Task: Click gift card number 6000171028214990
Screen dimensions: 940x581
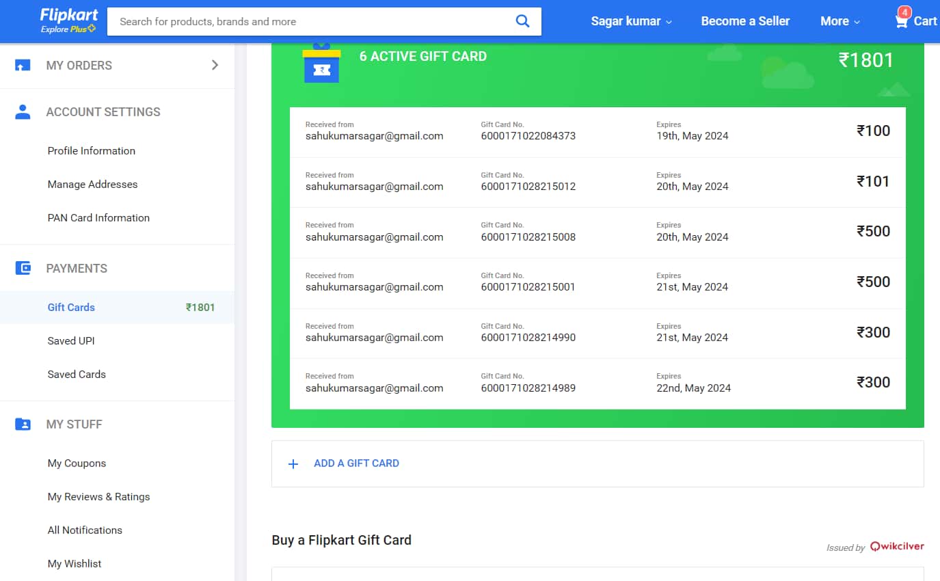Action: pos(528,338)
